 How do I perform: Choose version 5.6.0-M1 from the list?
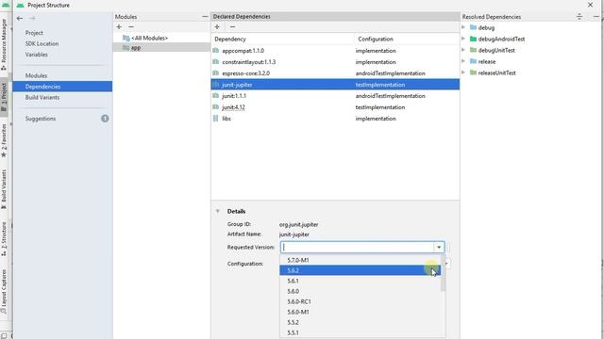(x=360, y=312)
